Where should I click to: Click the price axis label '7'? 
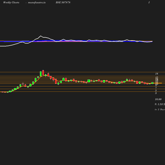(x=156, y=88)
